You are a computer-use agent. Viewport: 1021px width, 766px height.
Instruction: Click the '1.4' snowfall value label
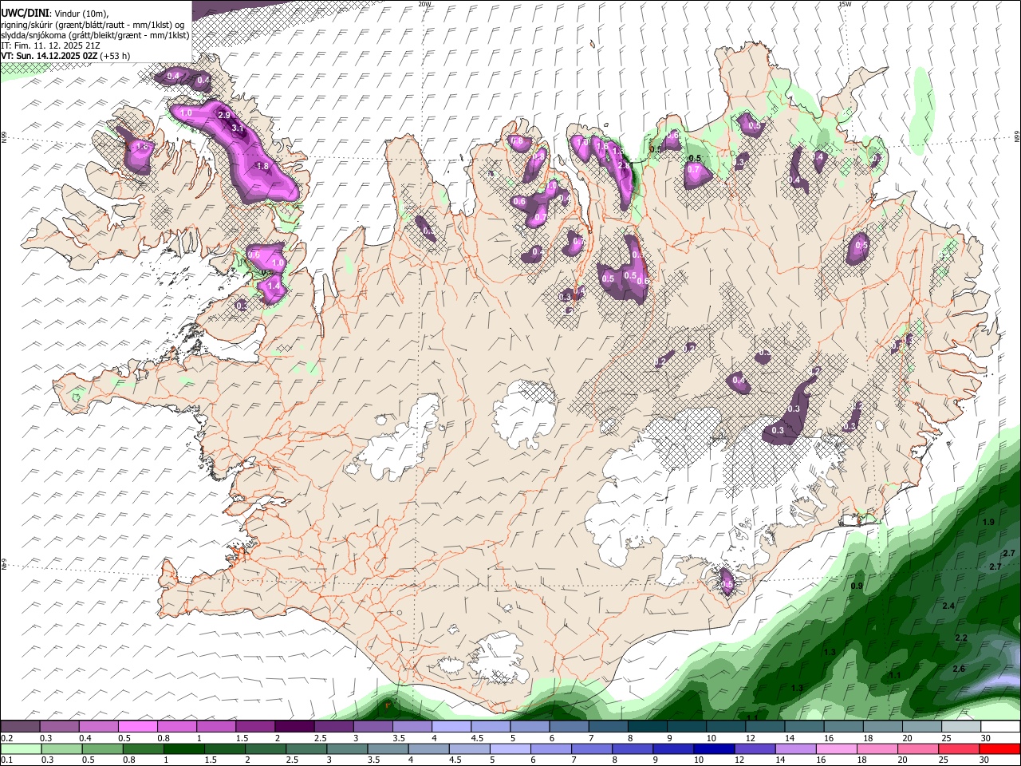(x=274, y=286)
